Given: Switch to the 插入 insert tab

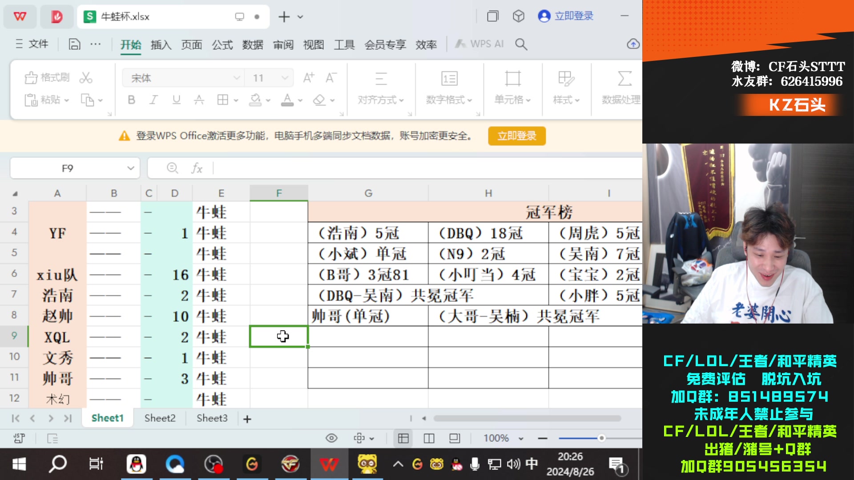Looking at the screenshot, I should click(161, 44).
